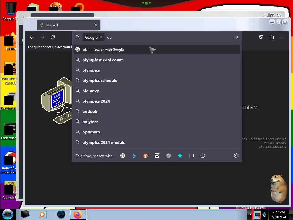
Task: Search with the gray magnifier engine icon
Action: [168, 156]
